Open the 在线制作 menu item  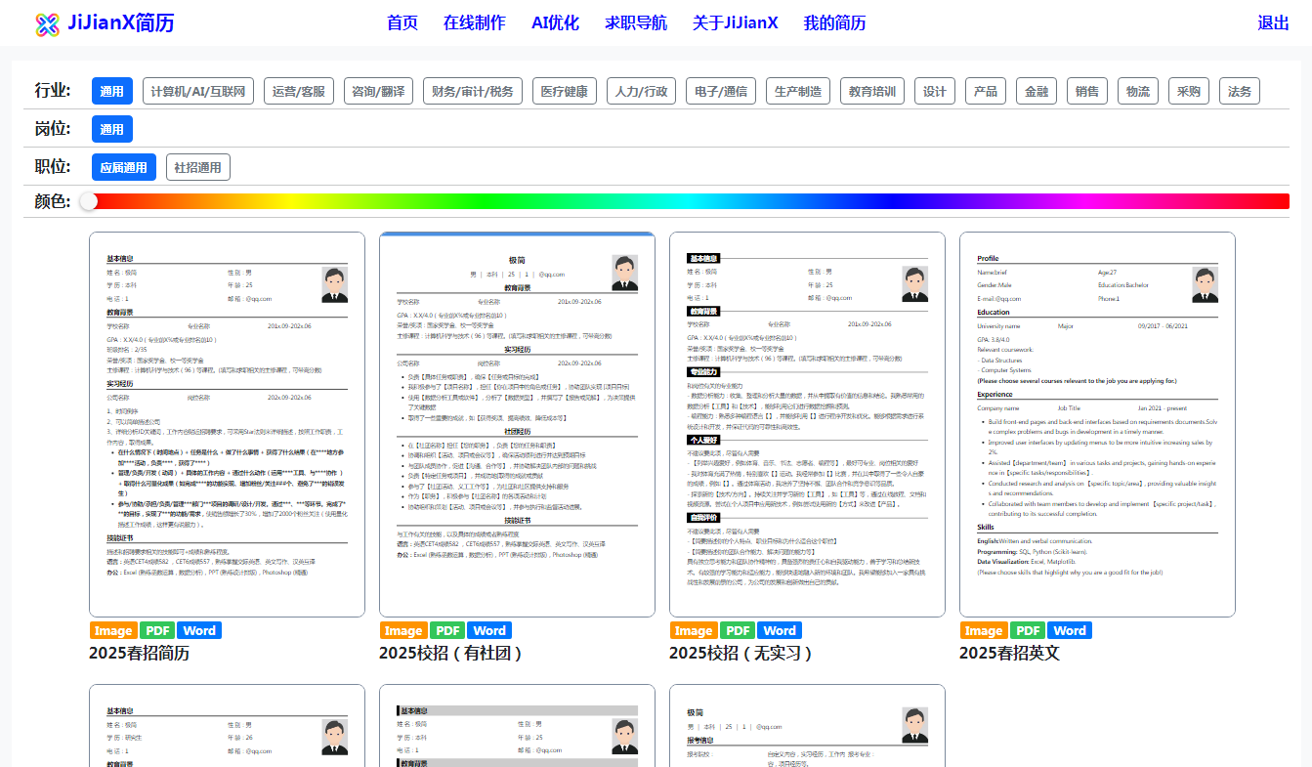[474, 23]
